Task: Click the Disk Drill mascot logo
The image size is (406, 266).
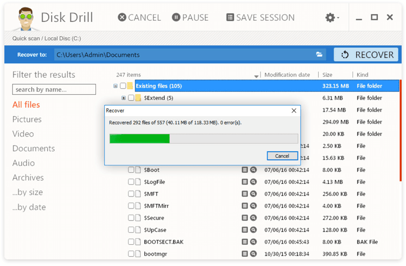Action: tap(26, 19)
